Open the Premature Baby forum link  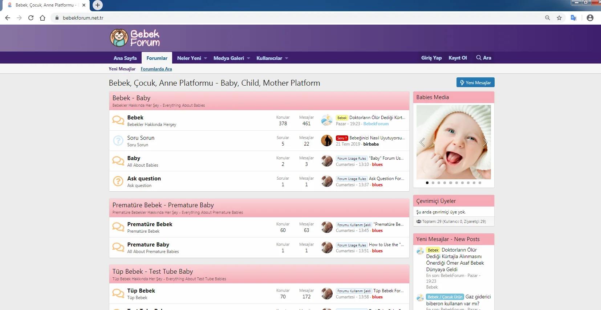point(148,245)
